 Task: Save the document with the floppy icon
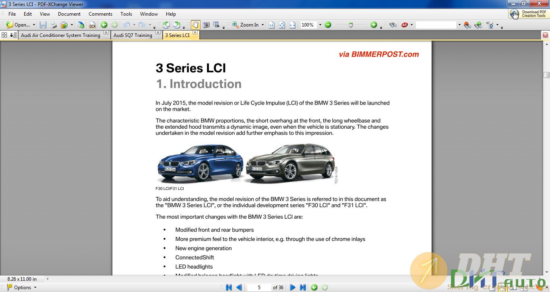43,25
